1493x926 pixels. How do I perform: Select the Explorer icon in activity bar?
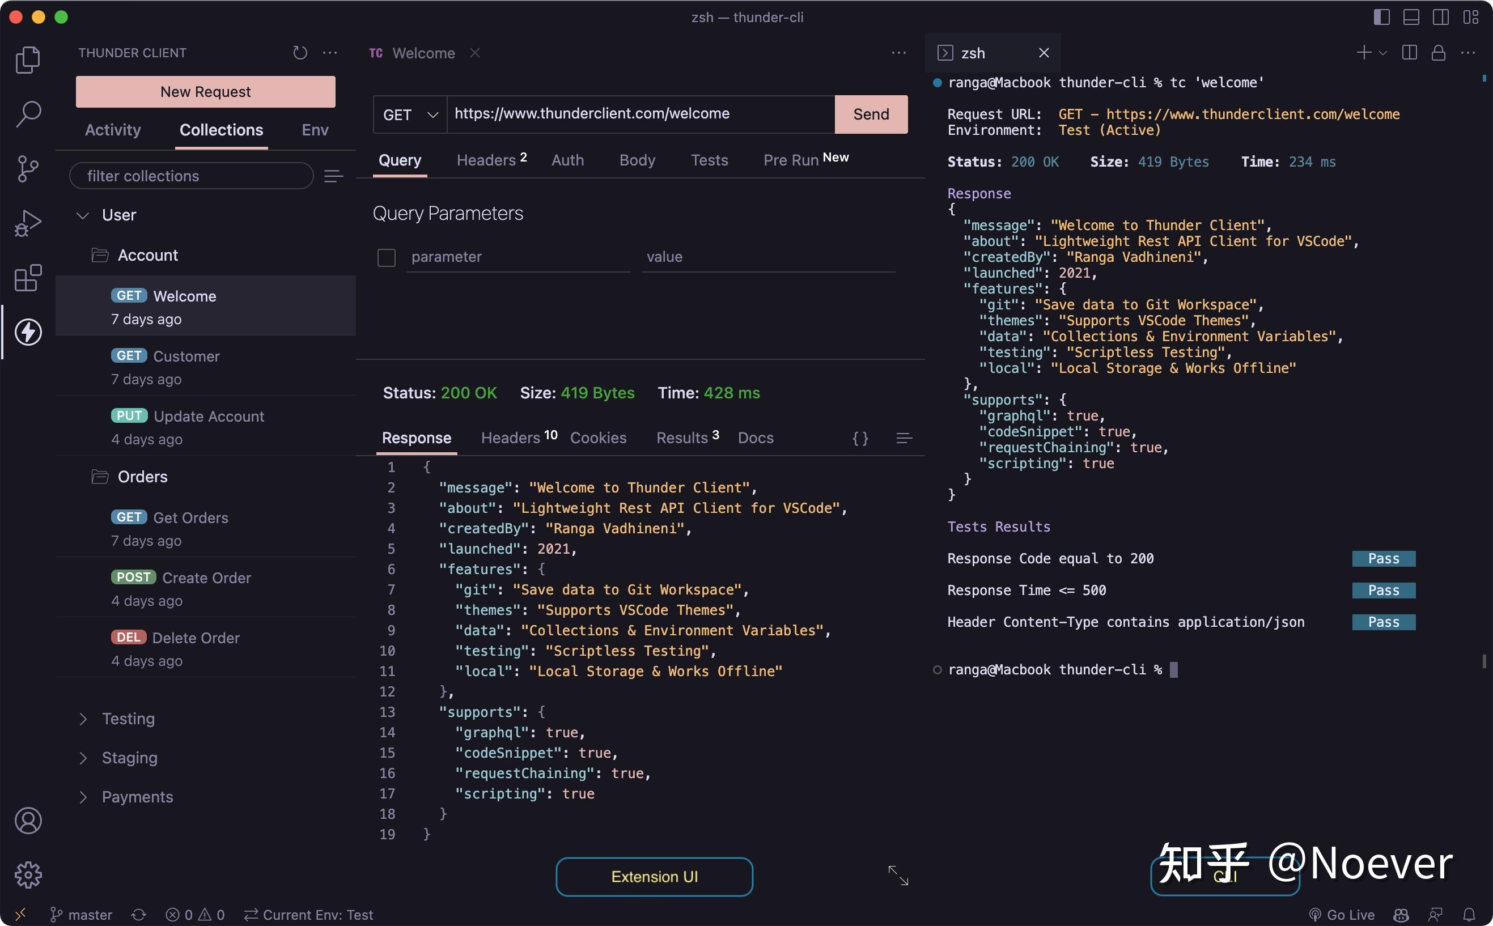click(27, 60)
